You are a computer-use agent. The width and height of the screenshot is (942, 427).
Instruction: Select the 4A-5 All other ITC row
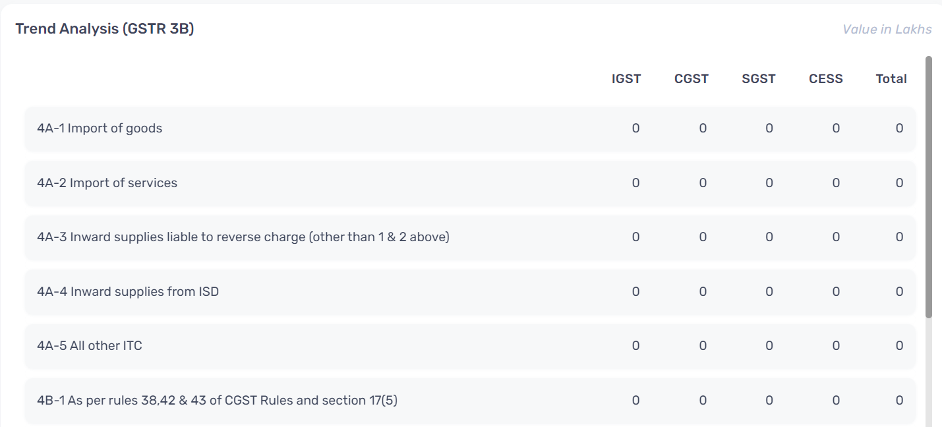point(470,346)
